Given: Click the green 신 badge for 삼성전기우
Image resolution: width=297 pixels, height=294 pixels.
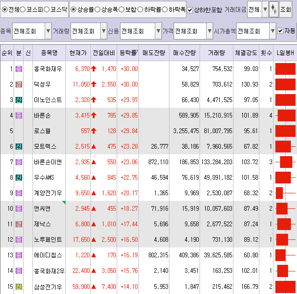Looking at the screenshot, I should [18, 286].
